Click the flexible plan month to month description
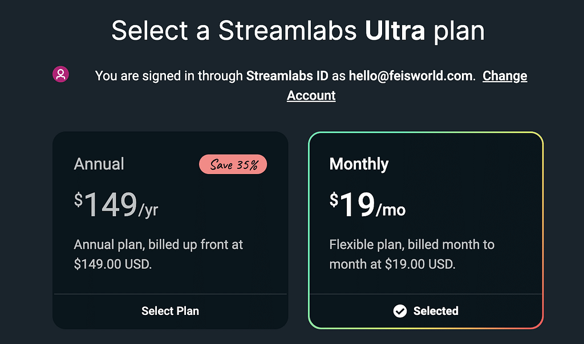This screenshot has height=344, width=584. pos(412,254)
